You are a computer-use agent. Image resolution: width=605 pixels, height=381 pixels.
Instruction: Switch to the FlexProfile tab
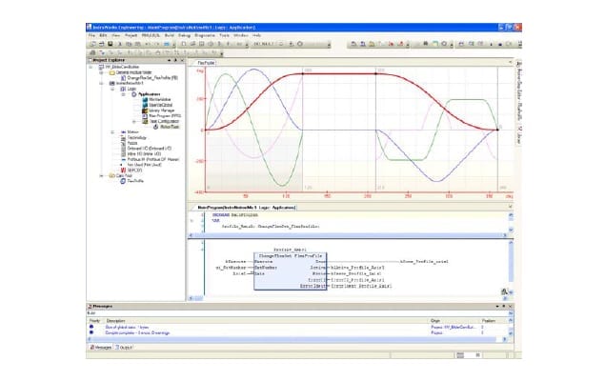(205, 62)
